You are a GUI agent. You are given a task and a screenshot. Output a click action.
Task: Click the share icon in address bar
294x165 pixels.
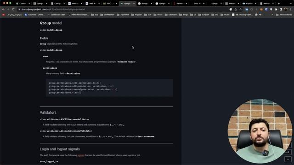[236, 9]
